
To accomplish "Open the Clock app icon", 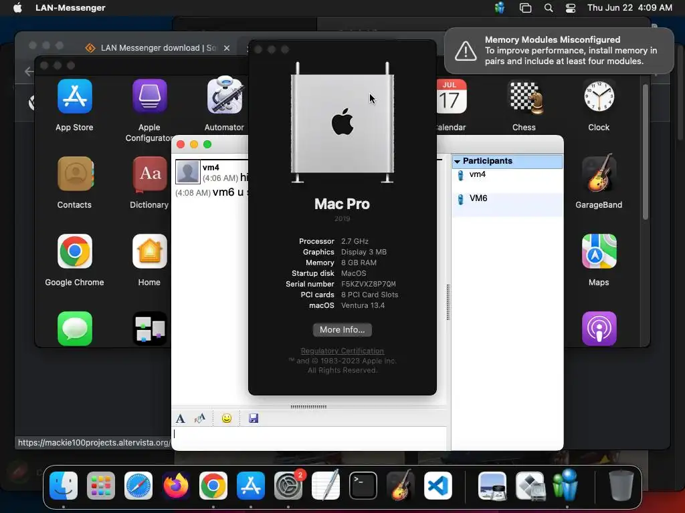I will (599, 96).
